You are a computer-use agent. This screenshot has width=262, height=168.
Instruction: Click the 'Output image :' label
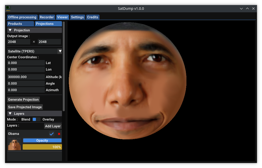point(18,36)
